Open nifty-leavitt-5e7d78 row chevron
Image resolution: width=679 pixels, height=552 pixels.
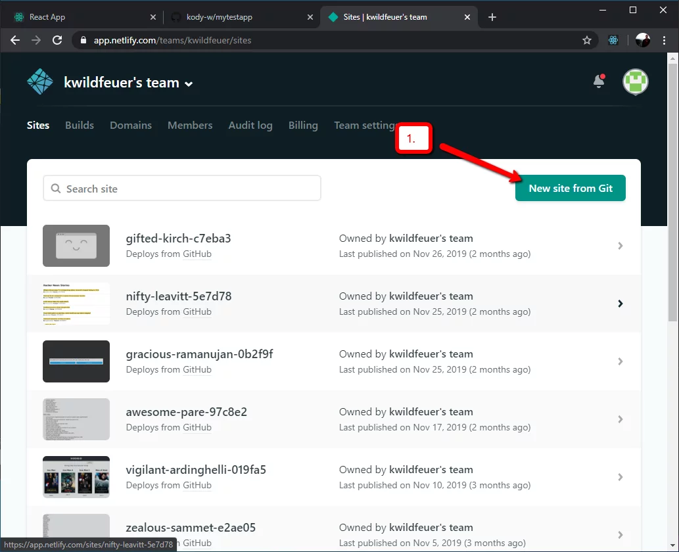620,304
